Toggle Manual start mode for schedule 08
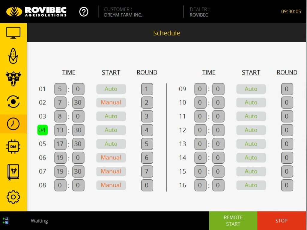Screen dimensions: 307x230 111,185
